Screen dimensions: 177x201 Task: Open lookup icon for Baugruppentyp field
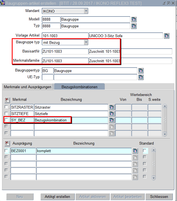[141, 71]
